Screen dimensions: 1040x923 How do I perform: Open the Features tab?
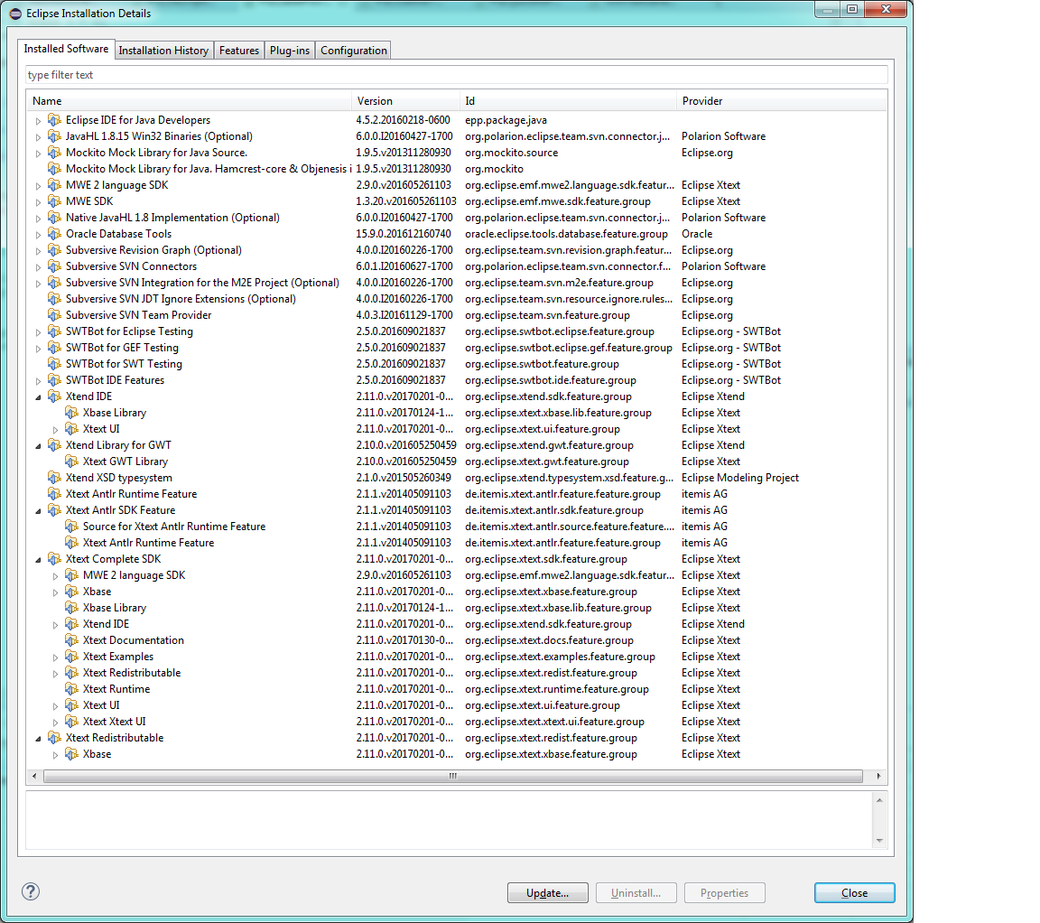(x=238, y=51)
